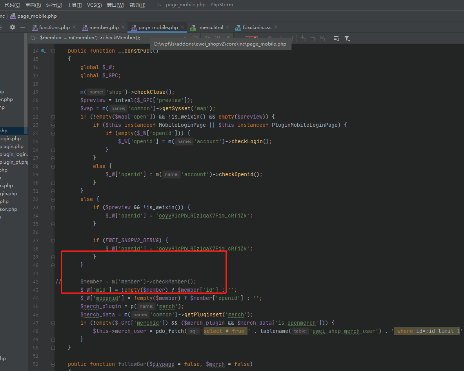Click Add Selection for Next Occurrence icon
464x371 pixels.
click(x=303, y=38)
